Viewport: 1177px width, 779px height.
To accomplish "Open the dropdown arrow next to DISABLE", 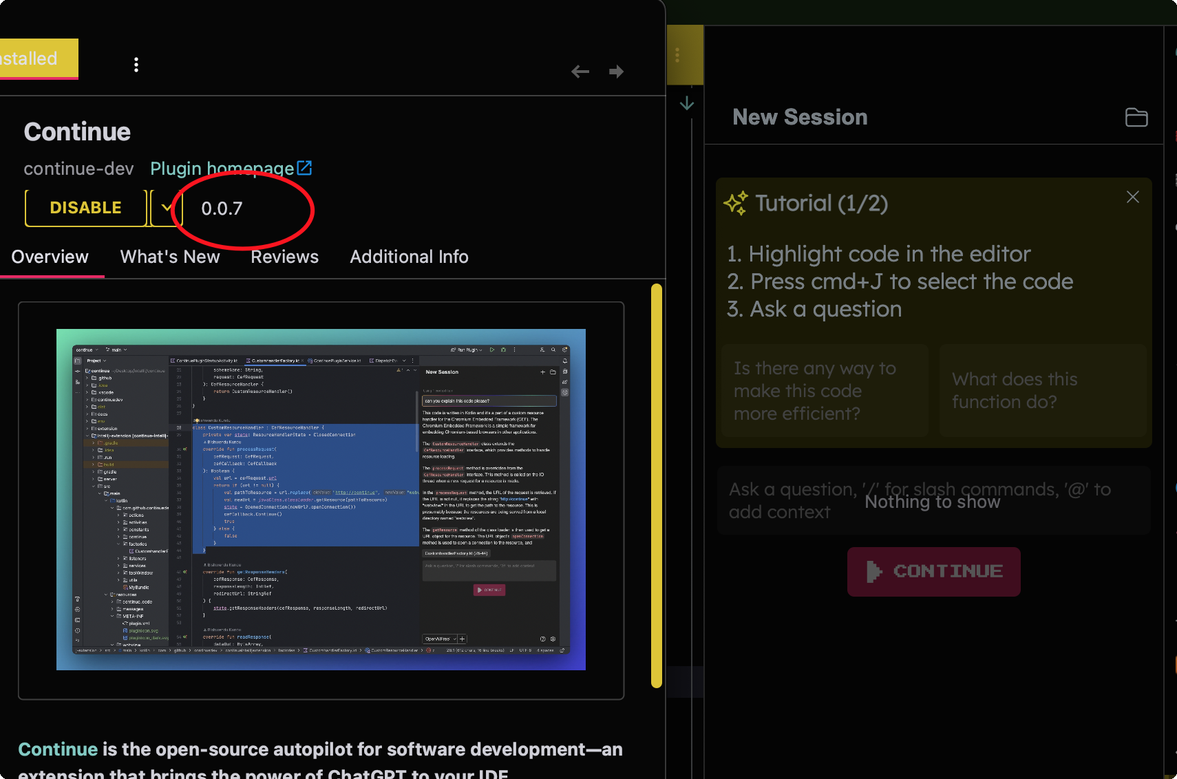I will click(x=165, y=207).
